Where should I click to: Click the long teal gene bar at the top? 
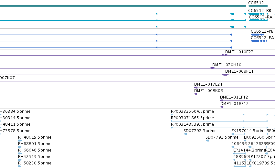pos(123,6)
